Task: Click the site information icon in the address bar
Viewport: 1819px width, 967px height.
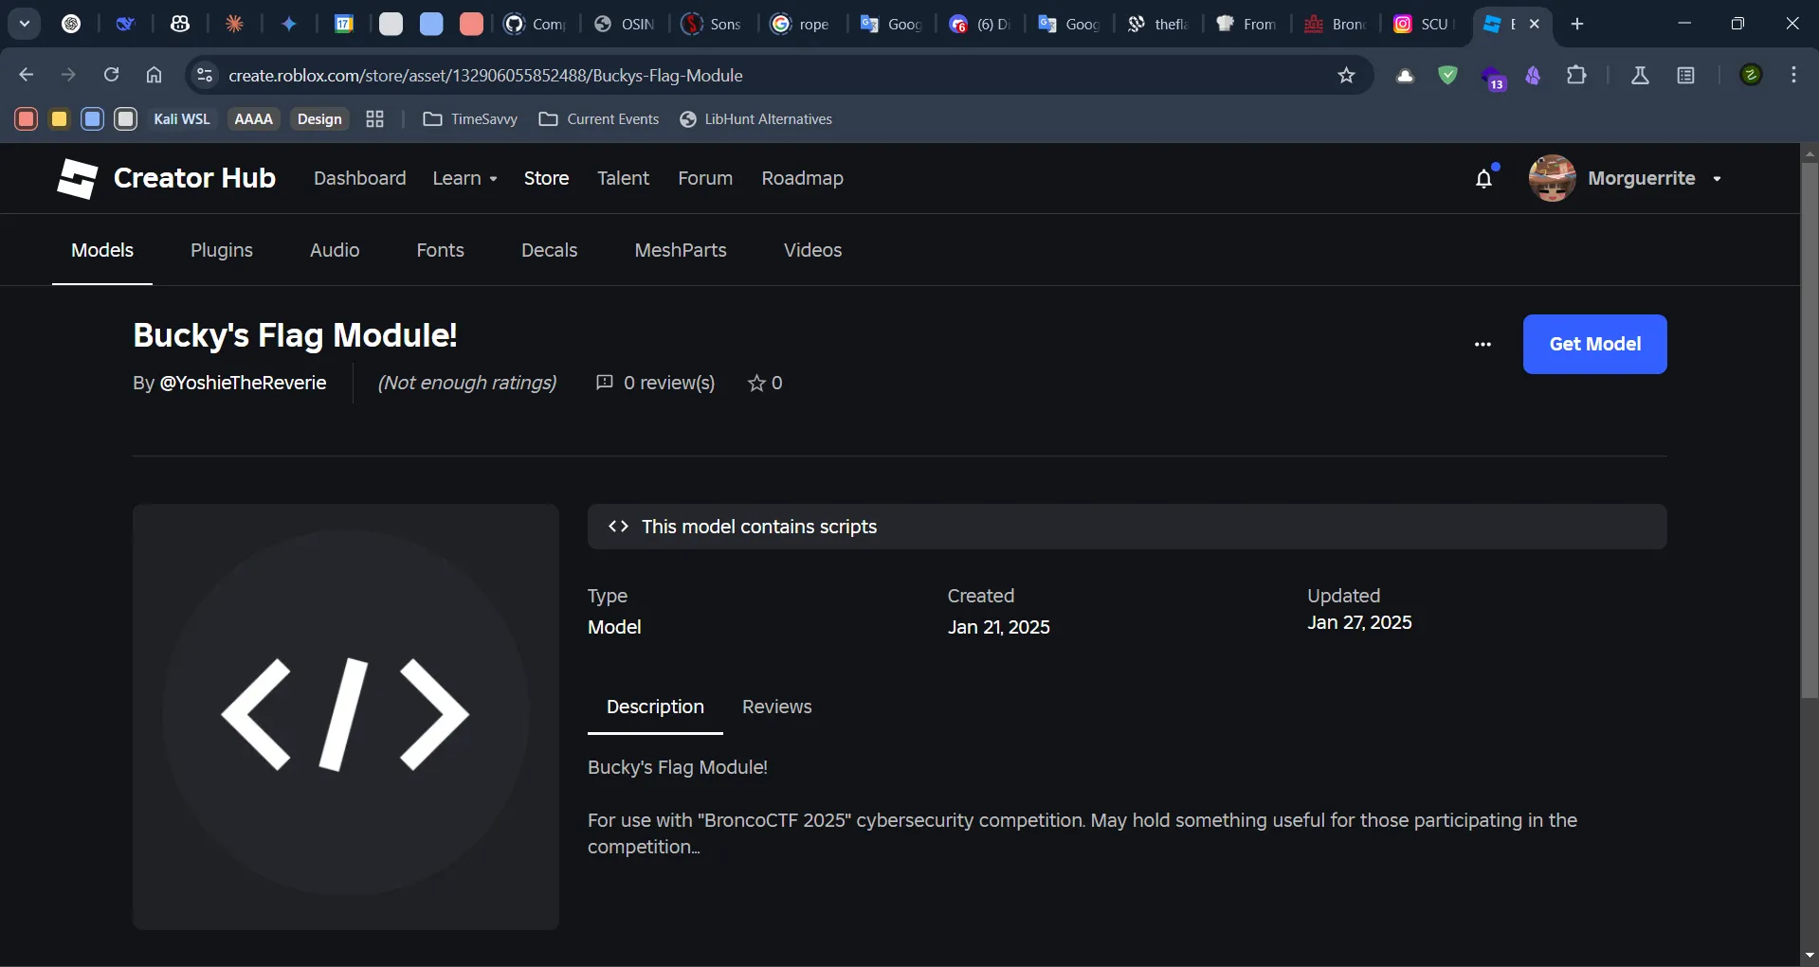Action: click(204, 75)
